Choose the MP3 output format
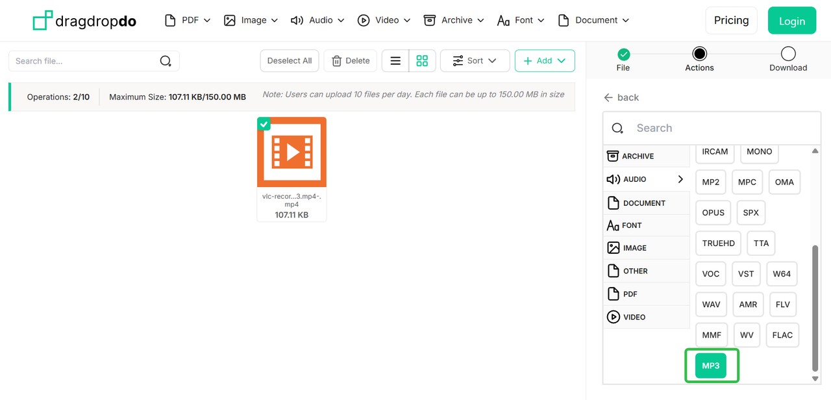 711,366
